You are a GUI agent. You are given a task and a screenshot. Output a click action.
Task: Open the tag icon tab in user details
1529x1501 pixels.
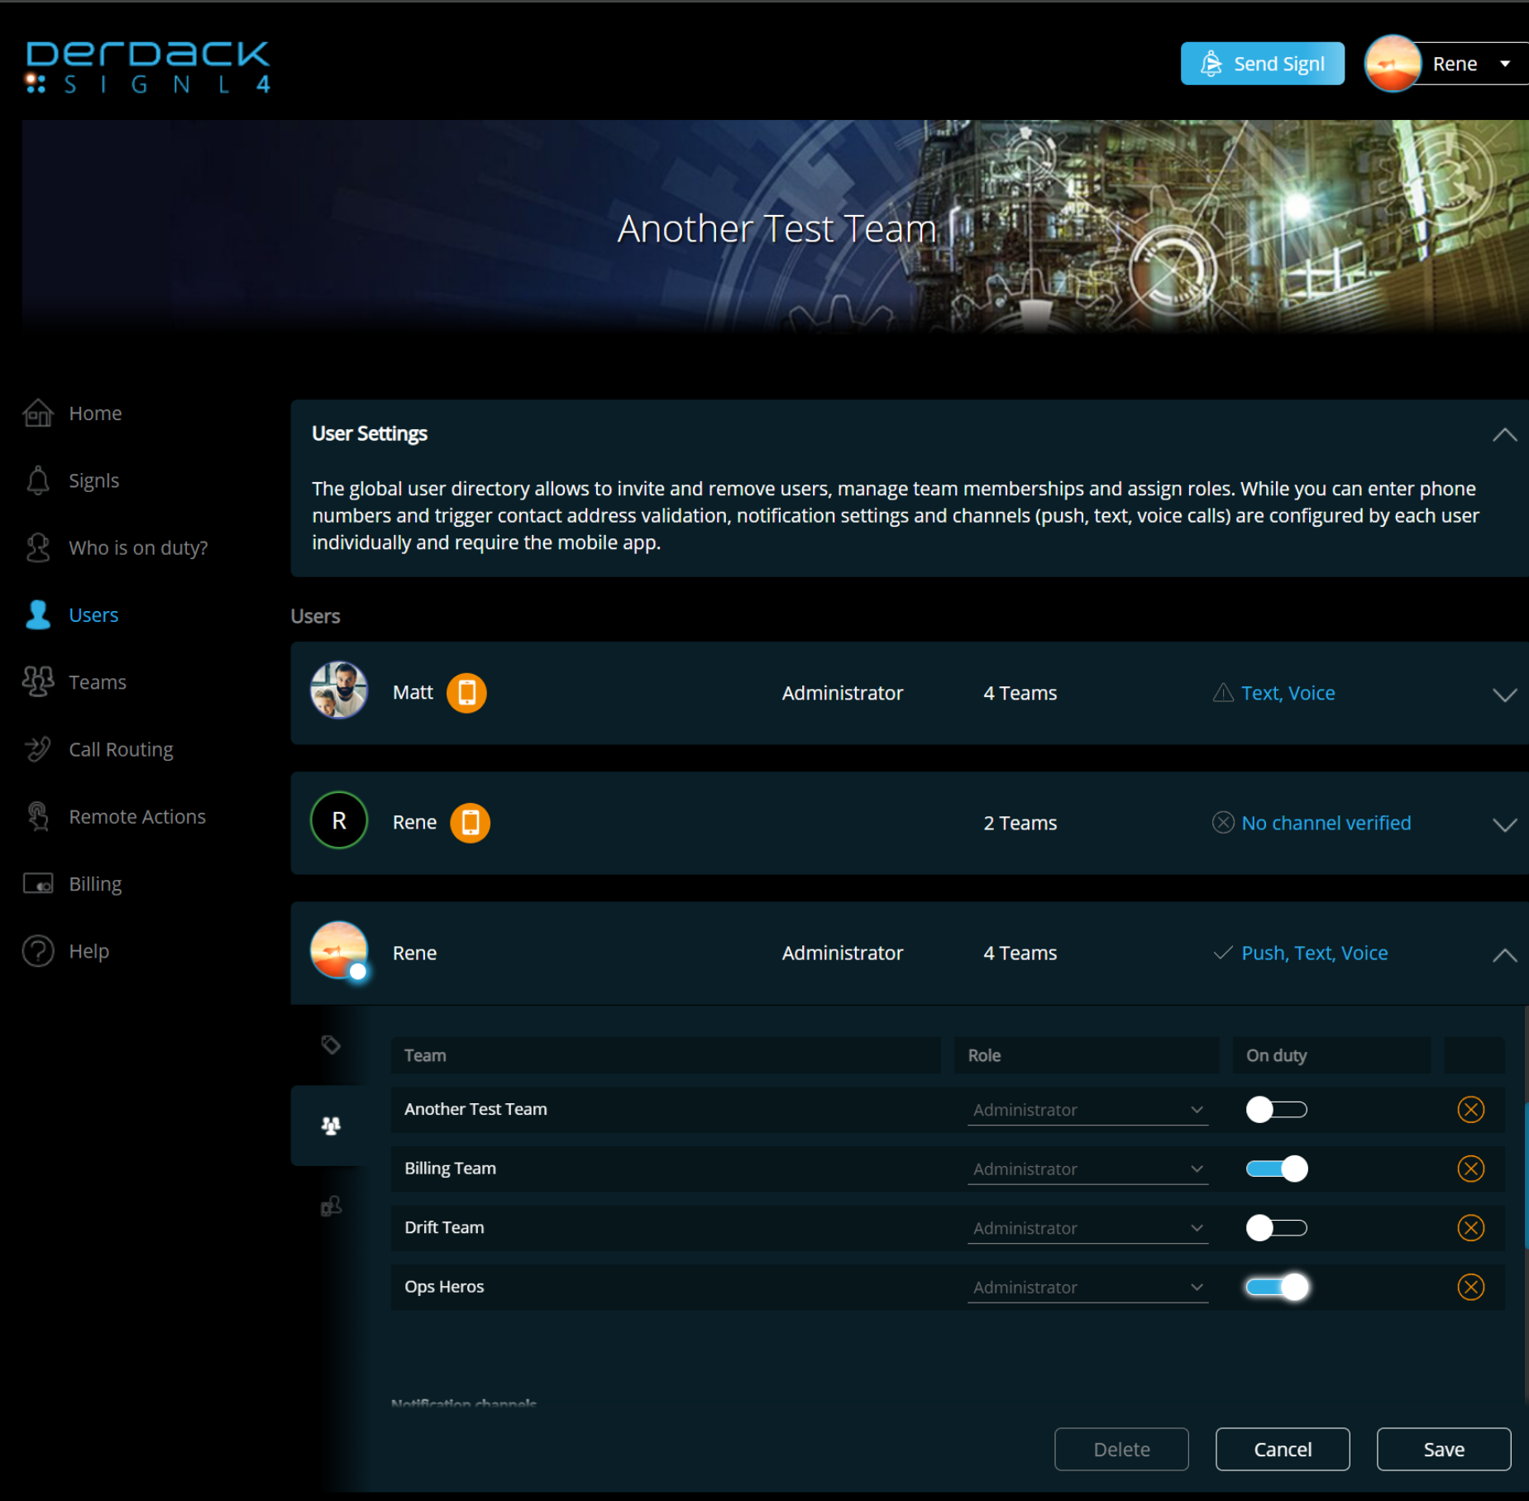pyautogui.click(x=331, y=1045)
